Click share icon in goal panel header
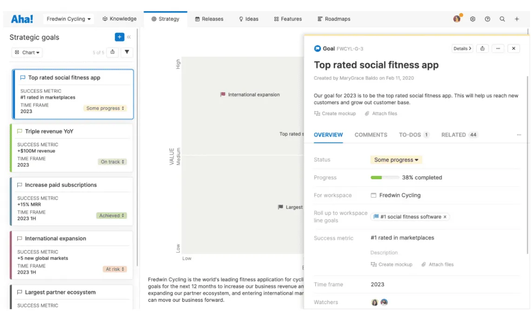Viewport: 531px width, 311px height. (482, 48)
